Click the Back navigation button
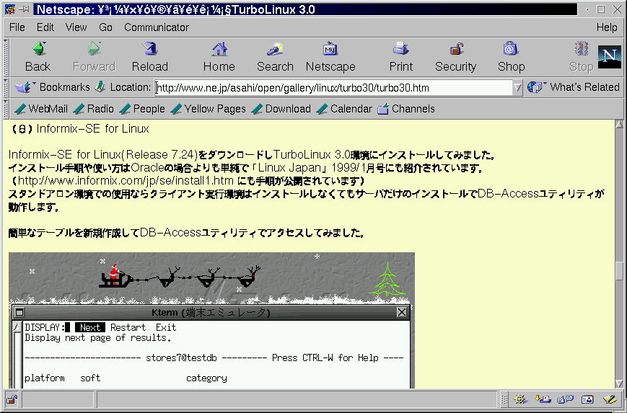Image resolution: width=627 pixels, height=413 pixels. coord(38,57)
